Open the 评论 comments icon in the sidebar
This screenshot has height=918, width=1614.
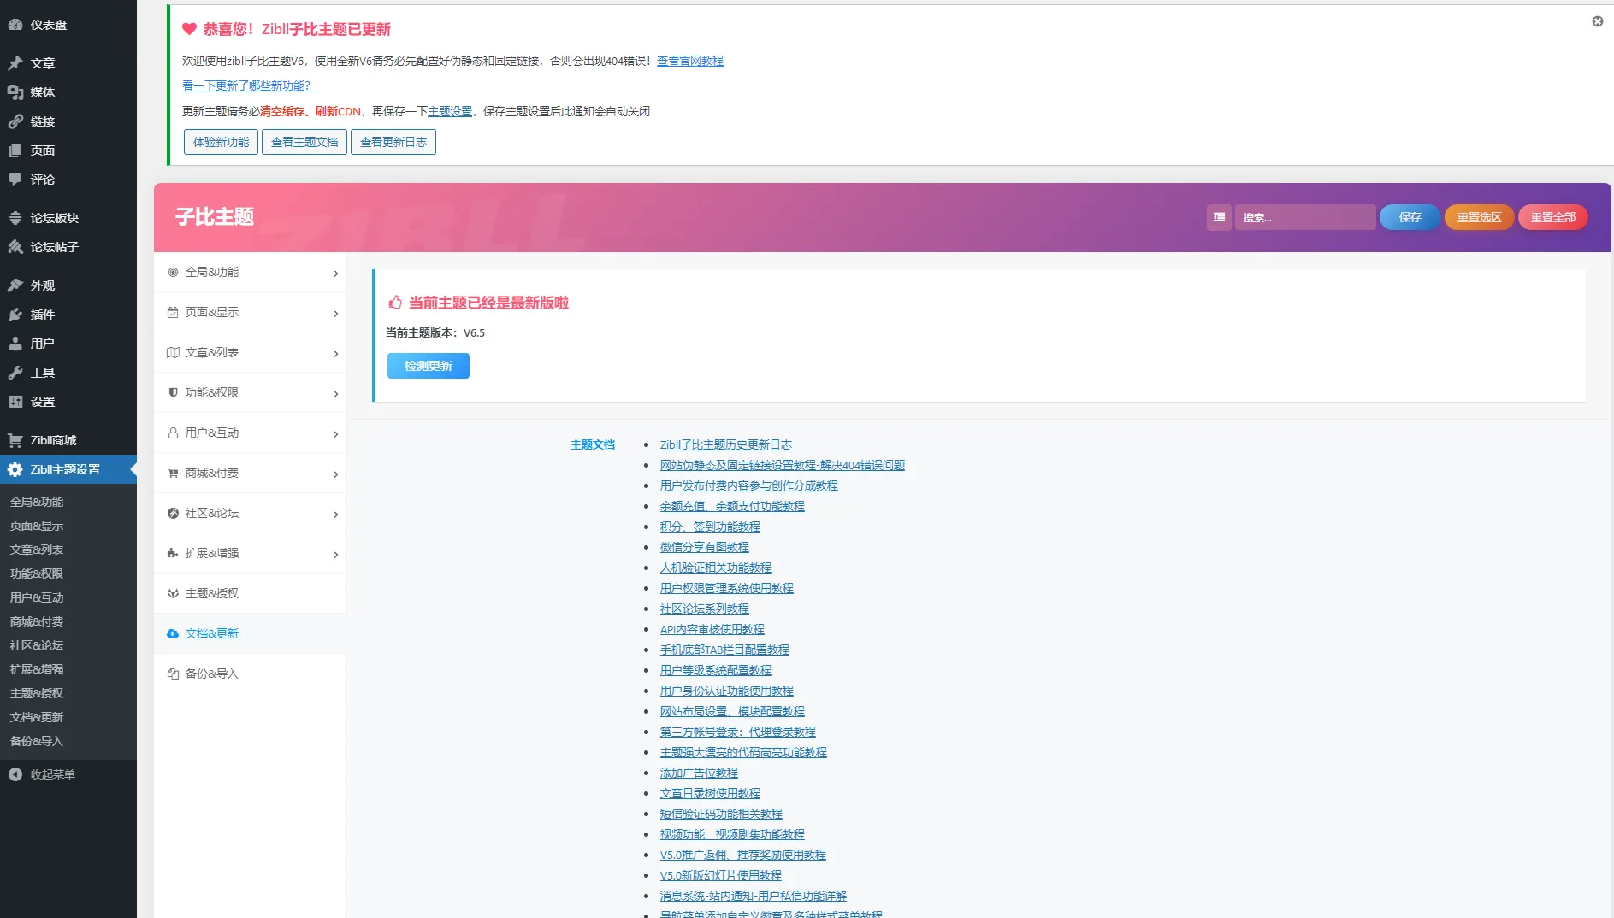point(15,179)
